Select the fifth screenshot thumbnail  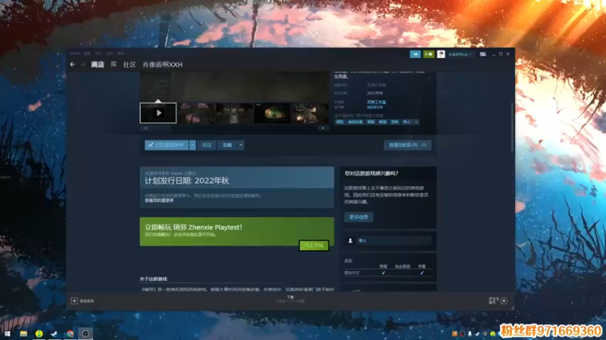click(310, 113)
